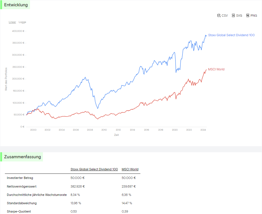Select Stoxx Global Select Dividend 100 chart label

click(231, 35)
